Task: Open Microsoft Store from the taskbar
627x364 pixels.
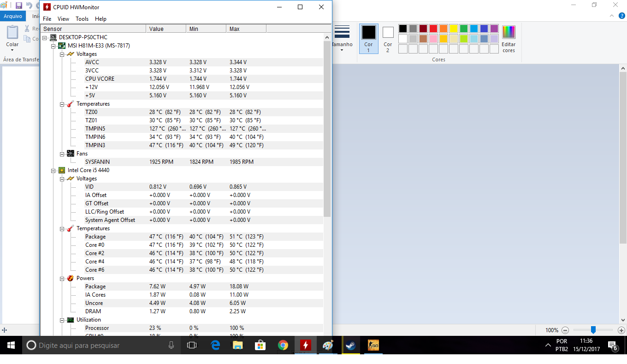Action: pyautogui.click(x=260, y=345)
